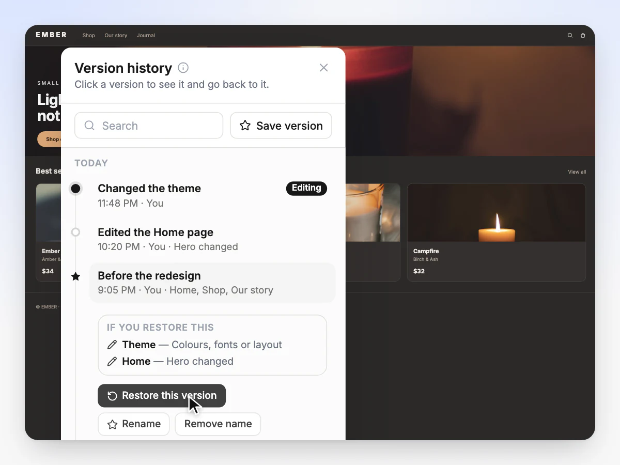This screenshot has width=620, height=465.
Task: Click the TODAY section heading
Action: [91, 163]
